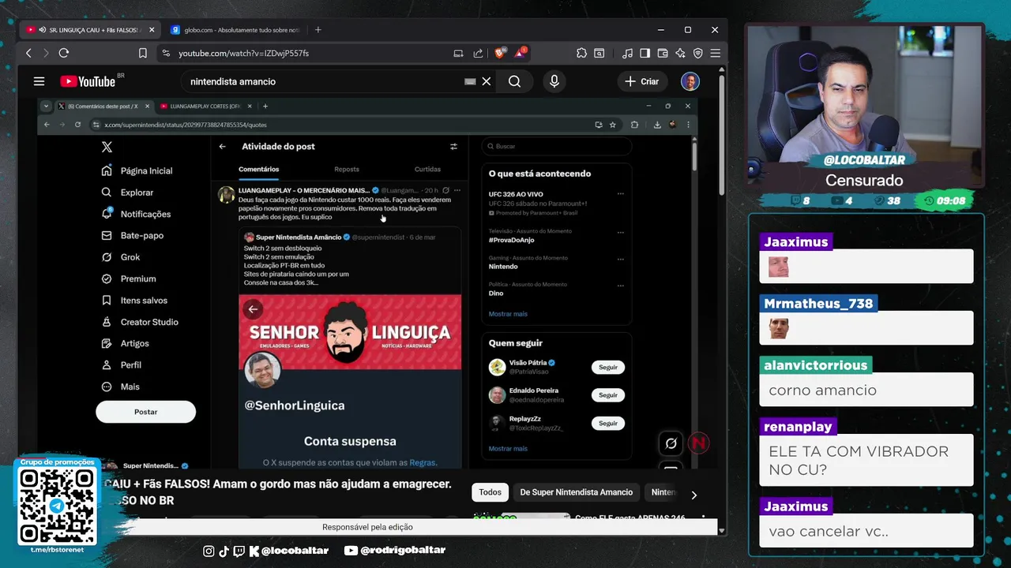Click the back arrow on the Senhor Linguiça banner
The width and height of the screenshot is (1011, 568).
(x=253, y=309)
